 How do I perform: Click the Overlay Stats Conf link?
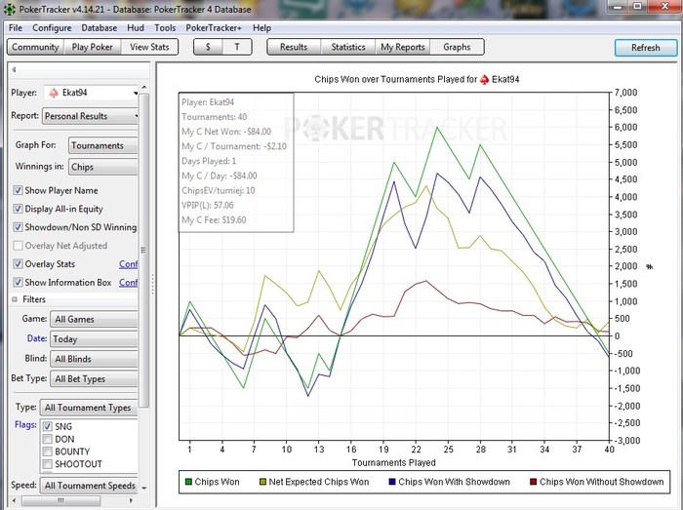coord(129,264)
